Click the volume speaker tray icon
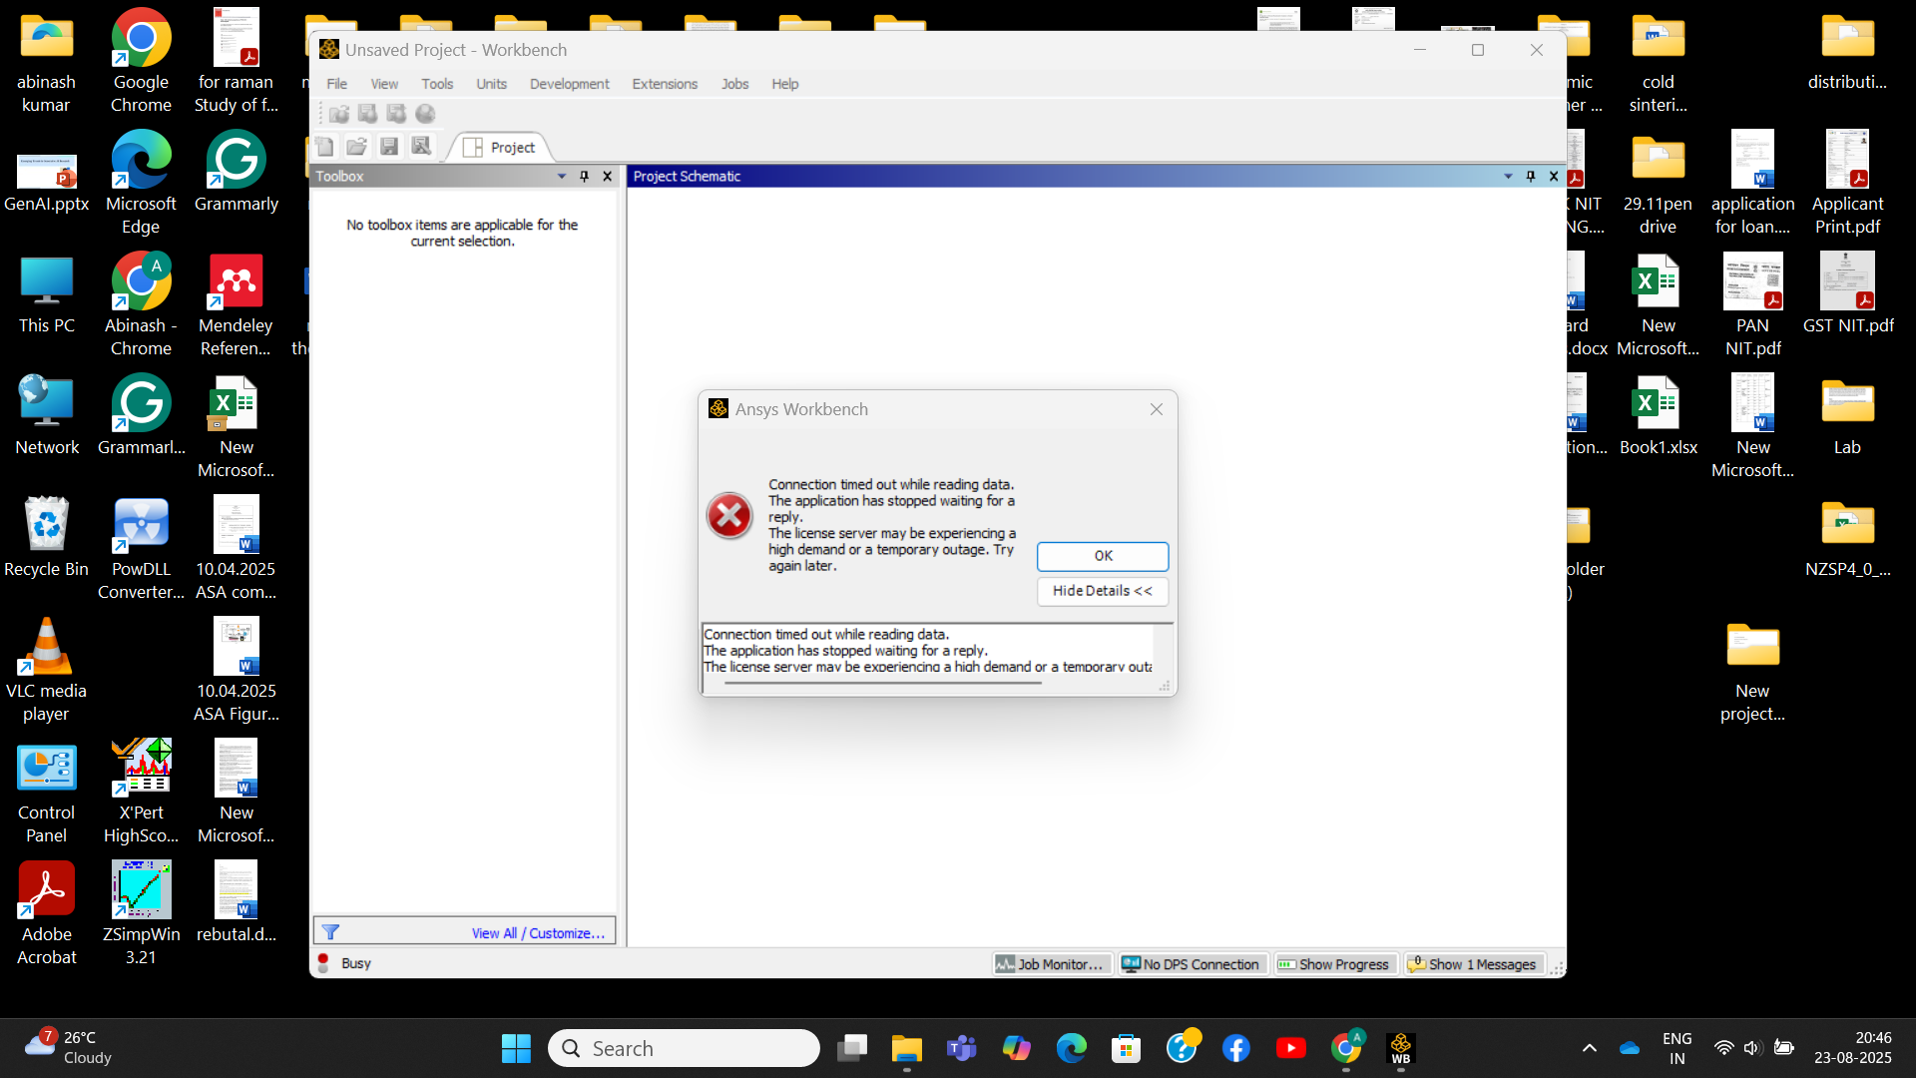 (1752, 1048)
